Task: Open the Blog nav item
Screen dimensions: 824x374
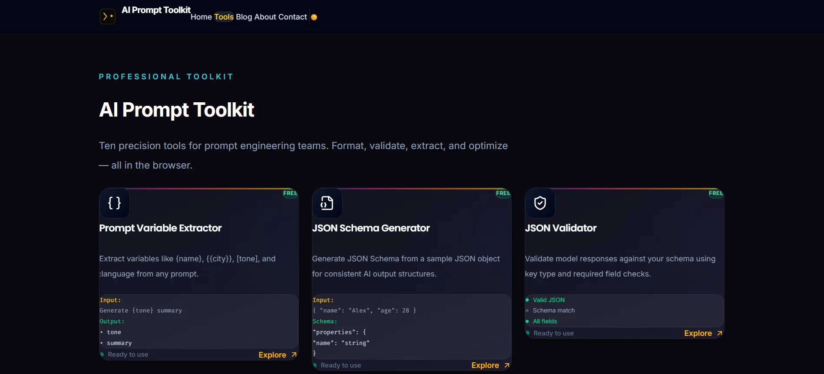Action: [x=244, y=17]
